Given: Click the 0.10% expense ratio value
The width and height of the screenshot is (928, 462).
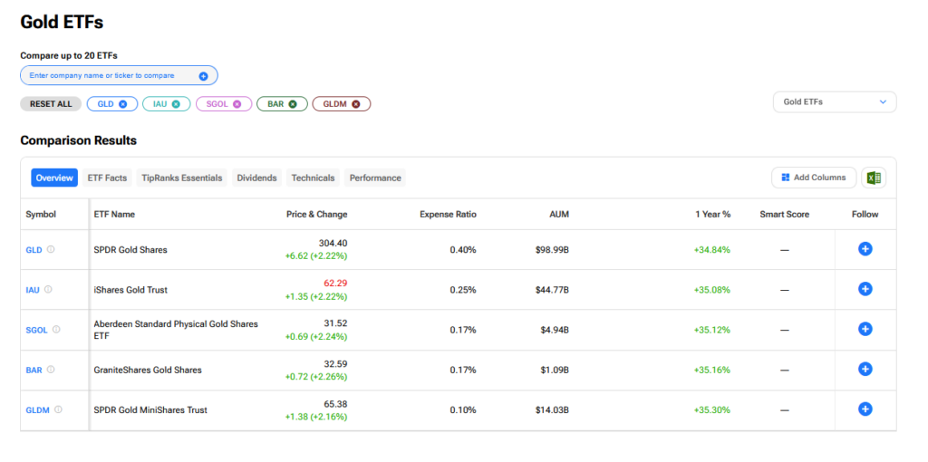Looking at the screenshot, I should (x=463, y=410).
